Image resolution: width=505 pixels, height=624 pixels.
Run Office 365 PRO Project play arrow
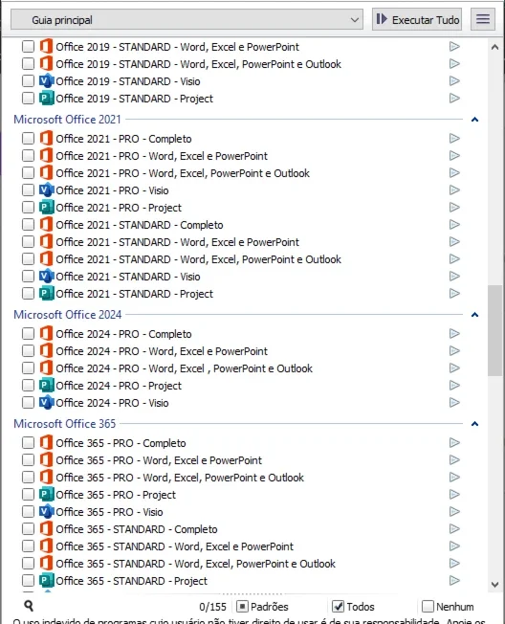454,495
